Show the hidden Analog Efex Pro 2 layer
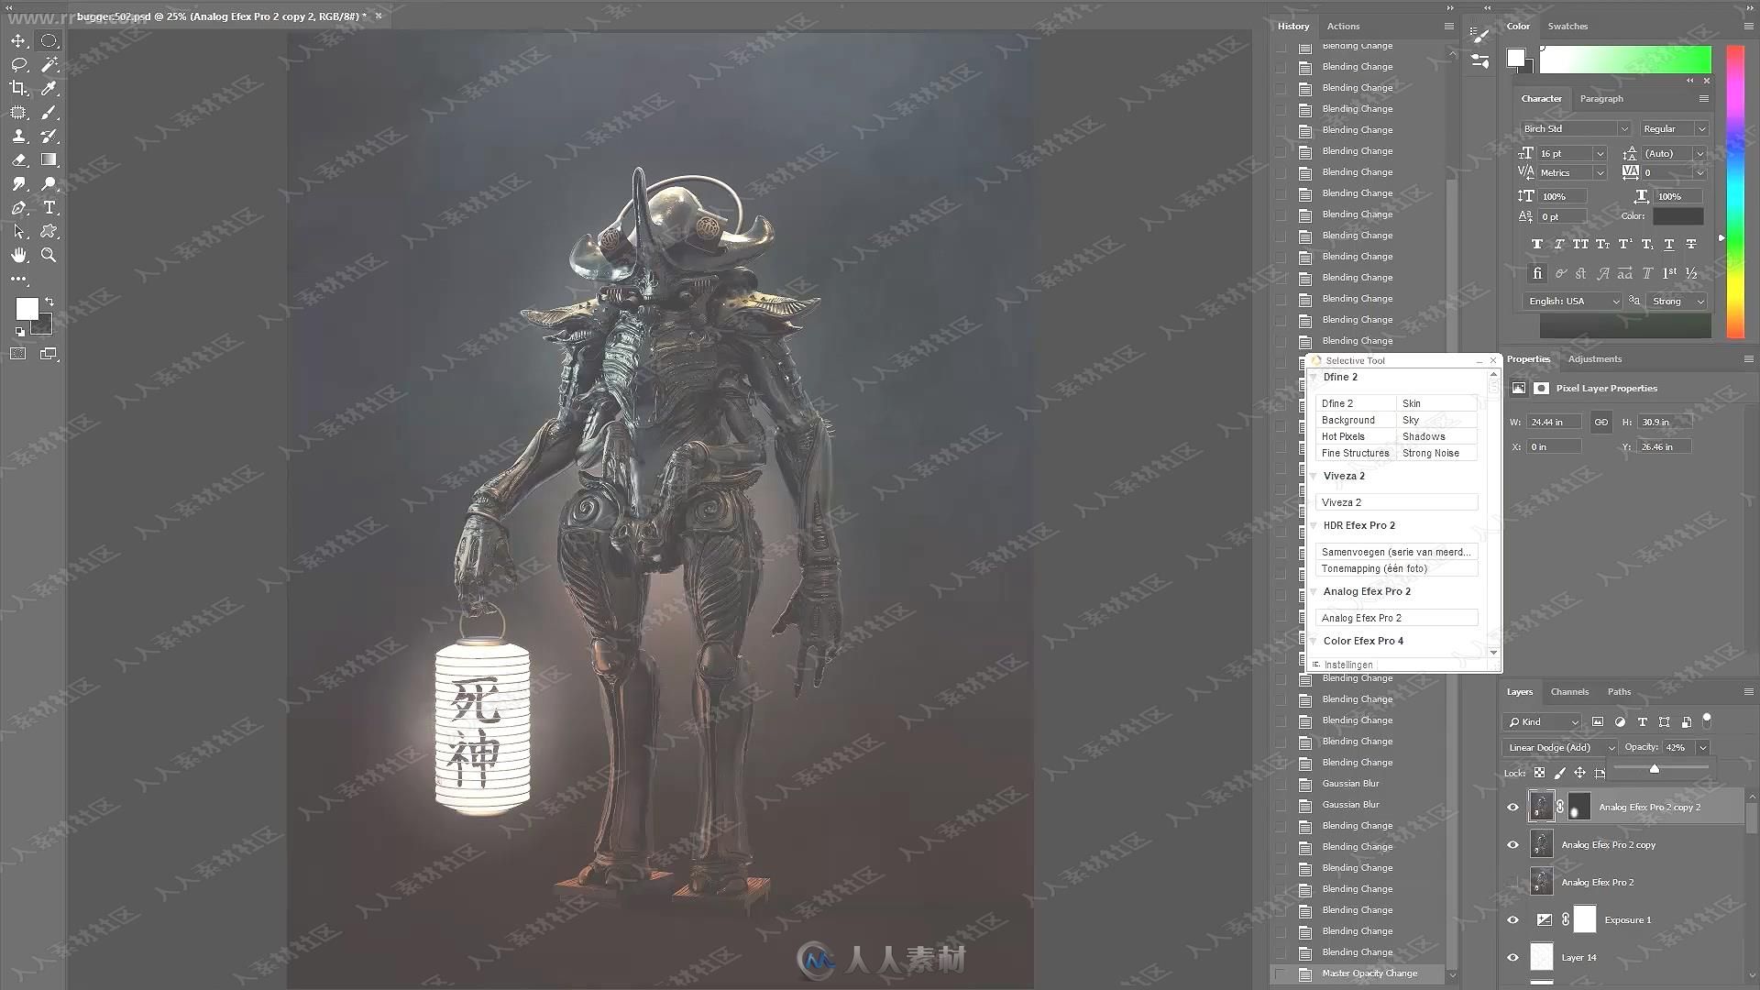 click(x=1513, y=883)
